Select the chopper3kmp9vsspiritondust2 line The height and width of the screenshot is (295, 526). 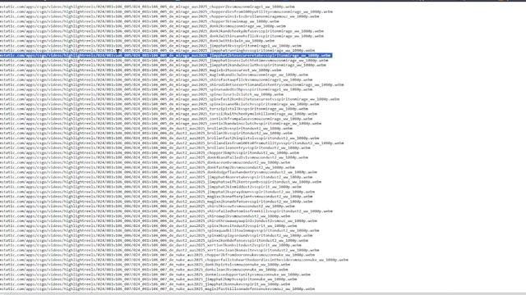pyautogui.click(x=150, y=153)
